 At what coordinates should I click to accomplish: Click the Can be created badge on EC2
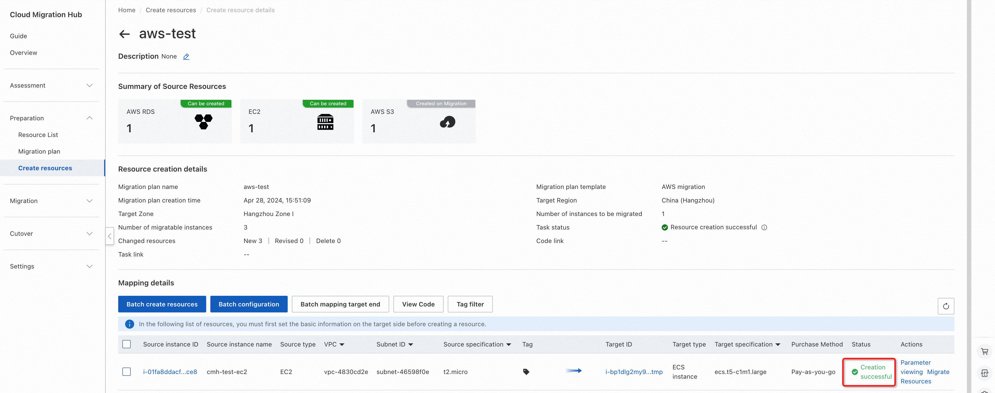(x=328, y=103)
